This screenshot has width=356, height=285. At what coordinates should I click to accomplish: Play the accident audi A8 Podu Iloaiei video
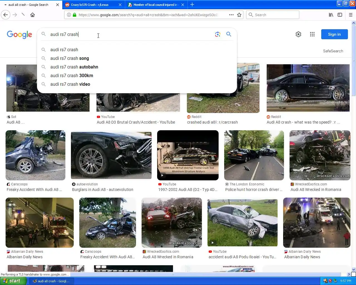(x=212, y=243)
